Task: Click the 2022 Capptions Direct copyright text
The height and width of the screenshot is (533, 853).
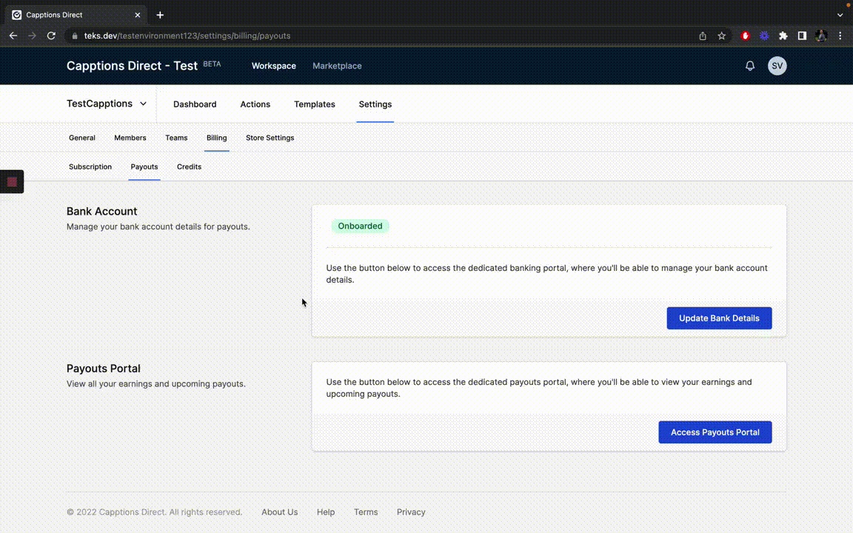Action: point(155,512)
